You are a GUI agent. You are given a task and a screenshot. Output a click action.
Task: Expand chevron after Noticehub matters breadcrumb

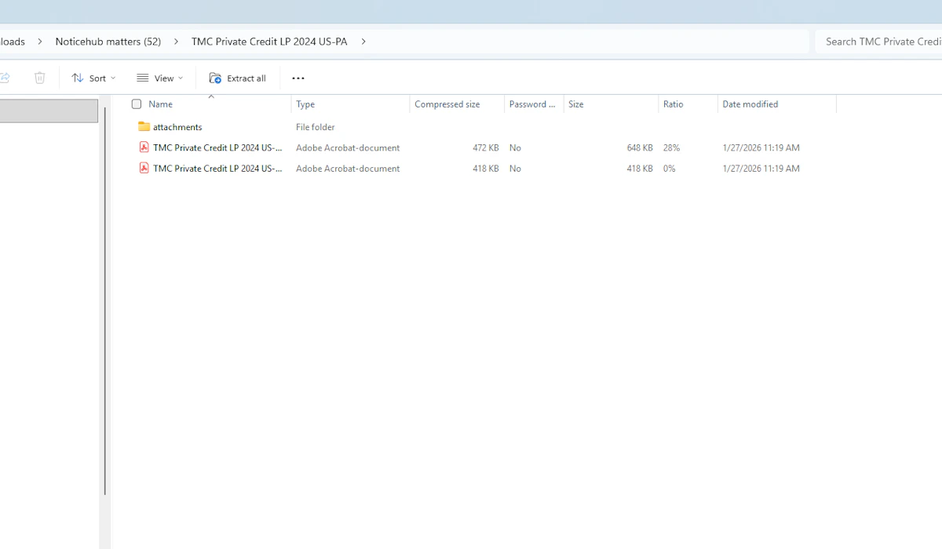(176, 42)
